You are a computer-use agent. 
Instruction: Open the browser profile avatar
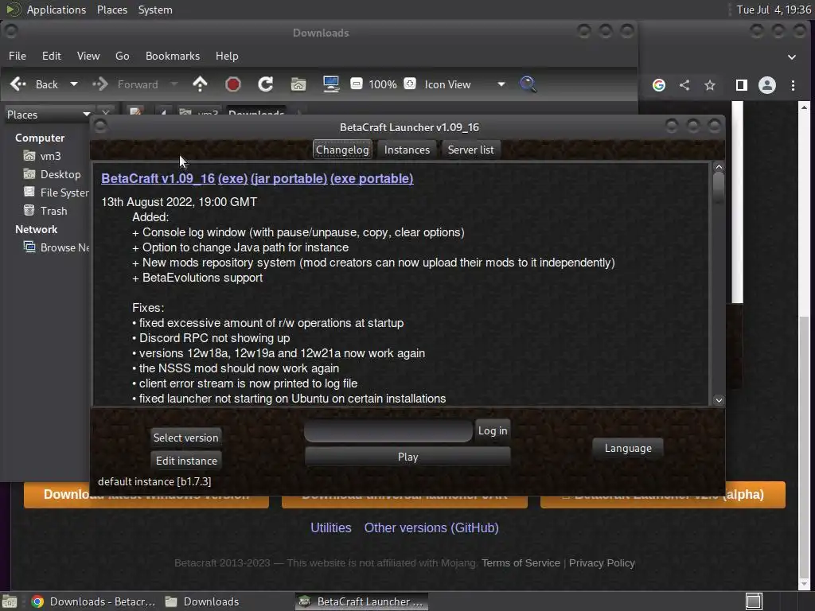tap(767, 85)
